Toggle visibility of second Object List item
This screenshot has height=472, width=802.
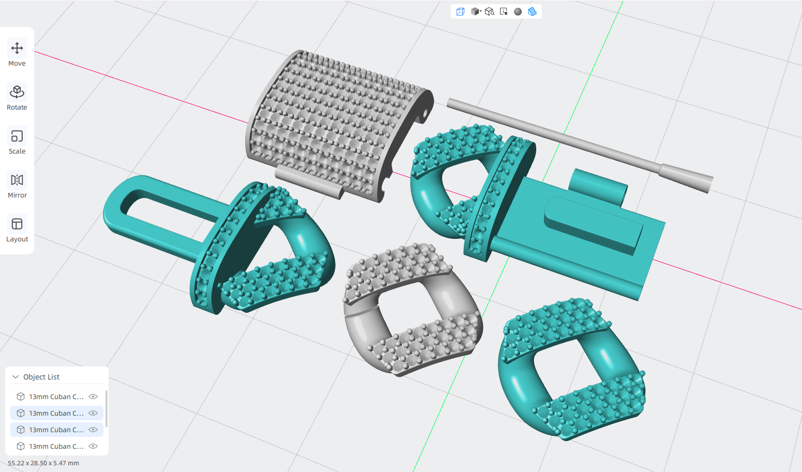point(93,413)
